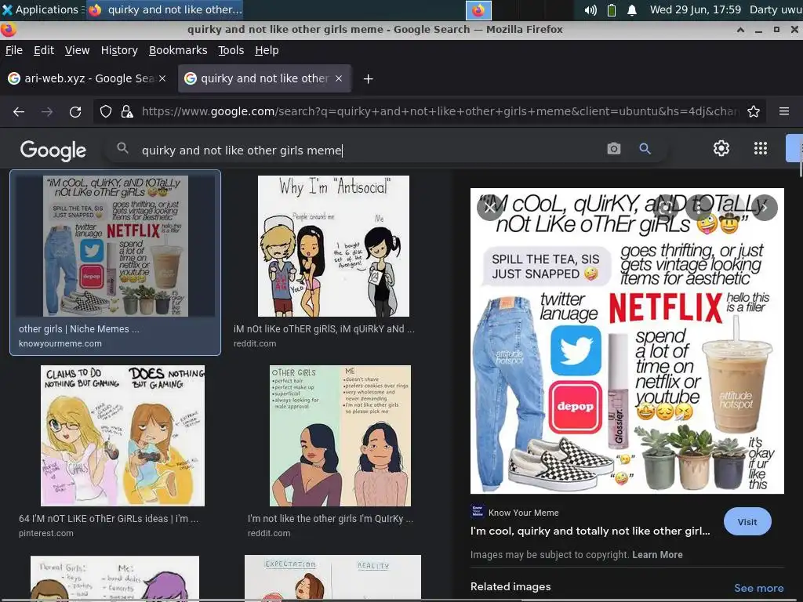Screen dimensions: 803x602
Task: Open the View menu
Action: pos(77,50)
